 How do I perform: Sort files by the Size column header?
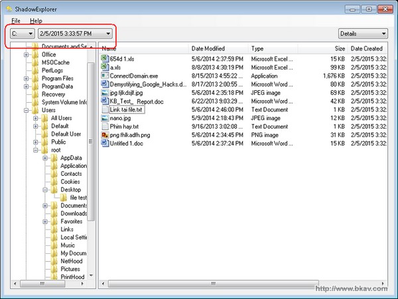point(340,48)
